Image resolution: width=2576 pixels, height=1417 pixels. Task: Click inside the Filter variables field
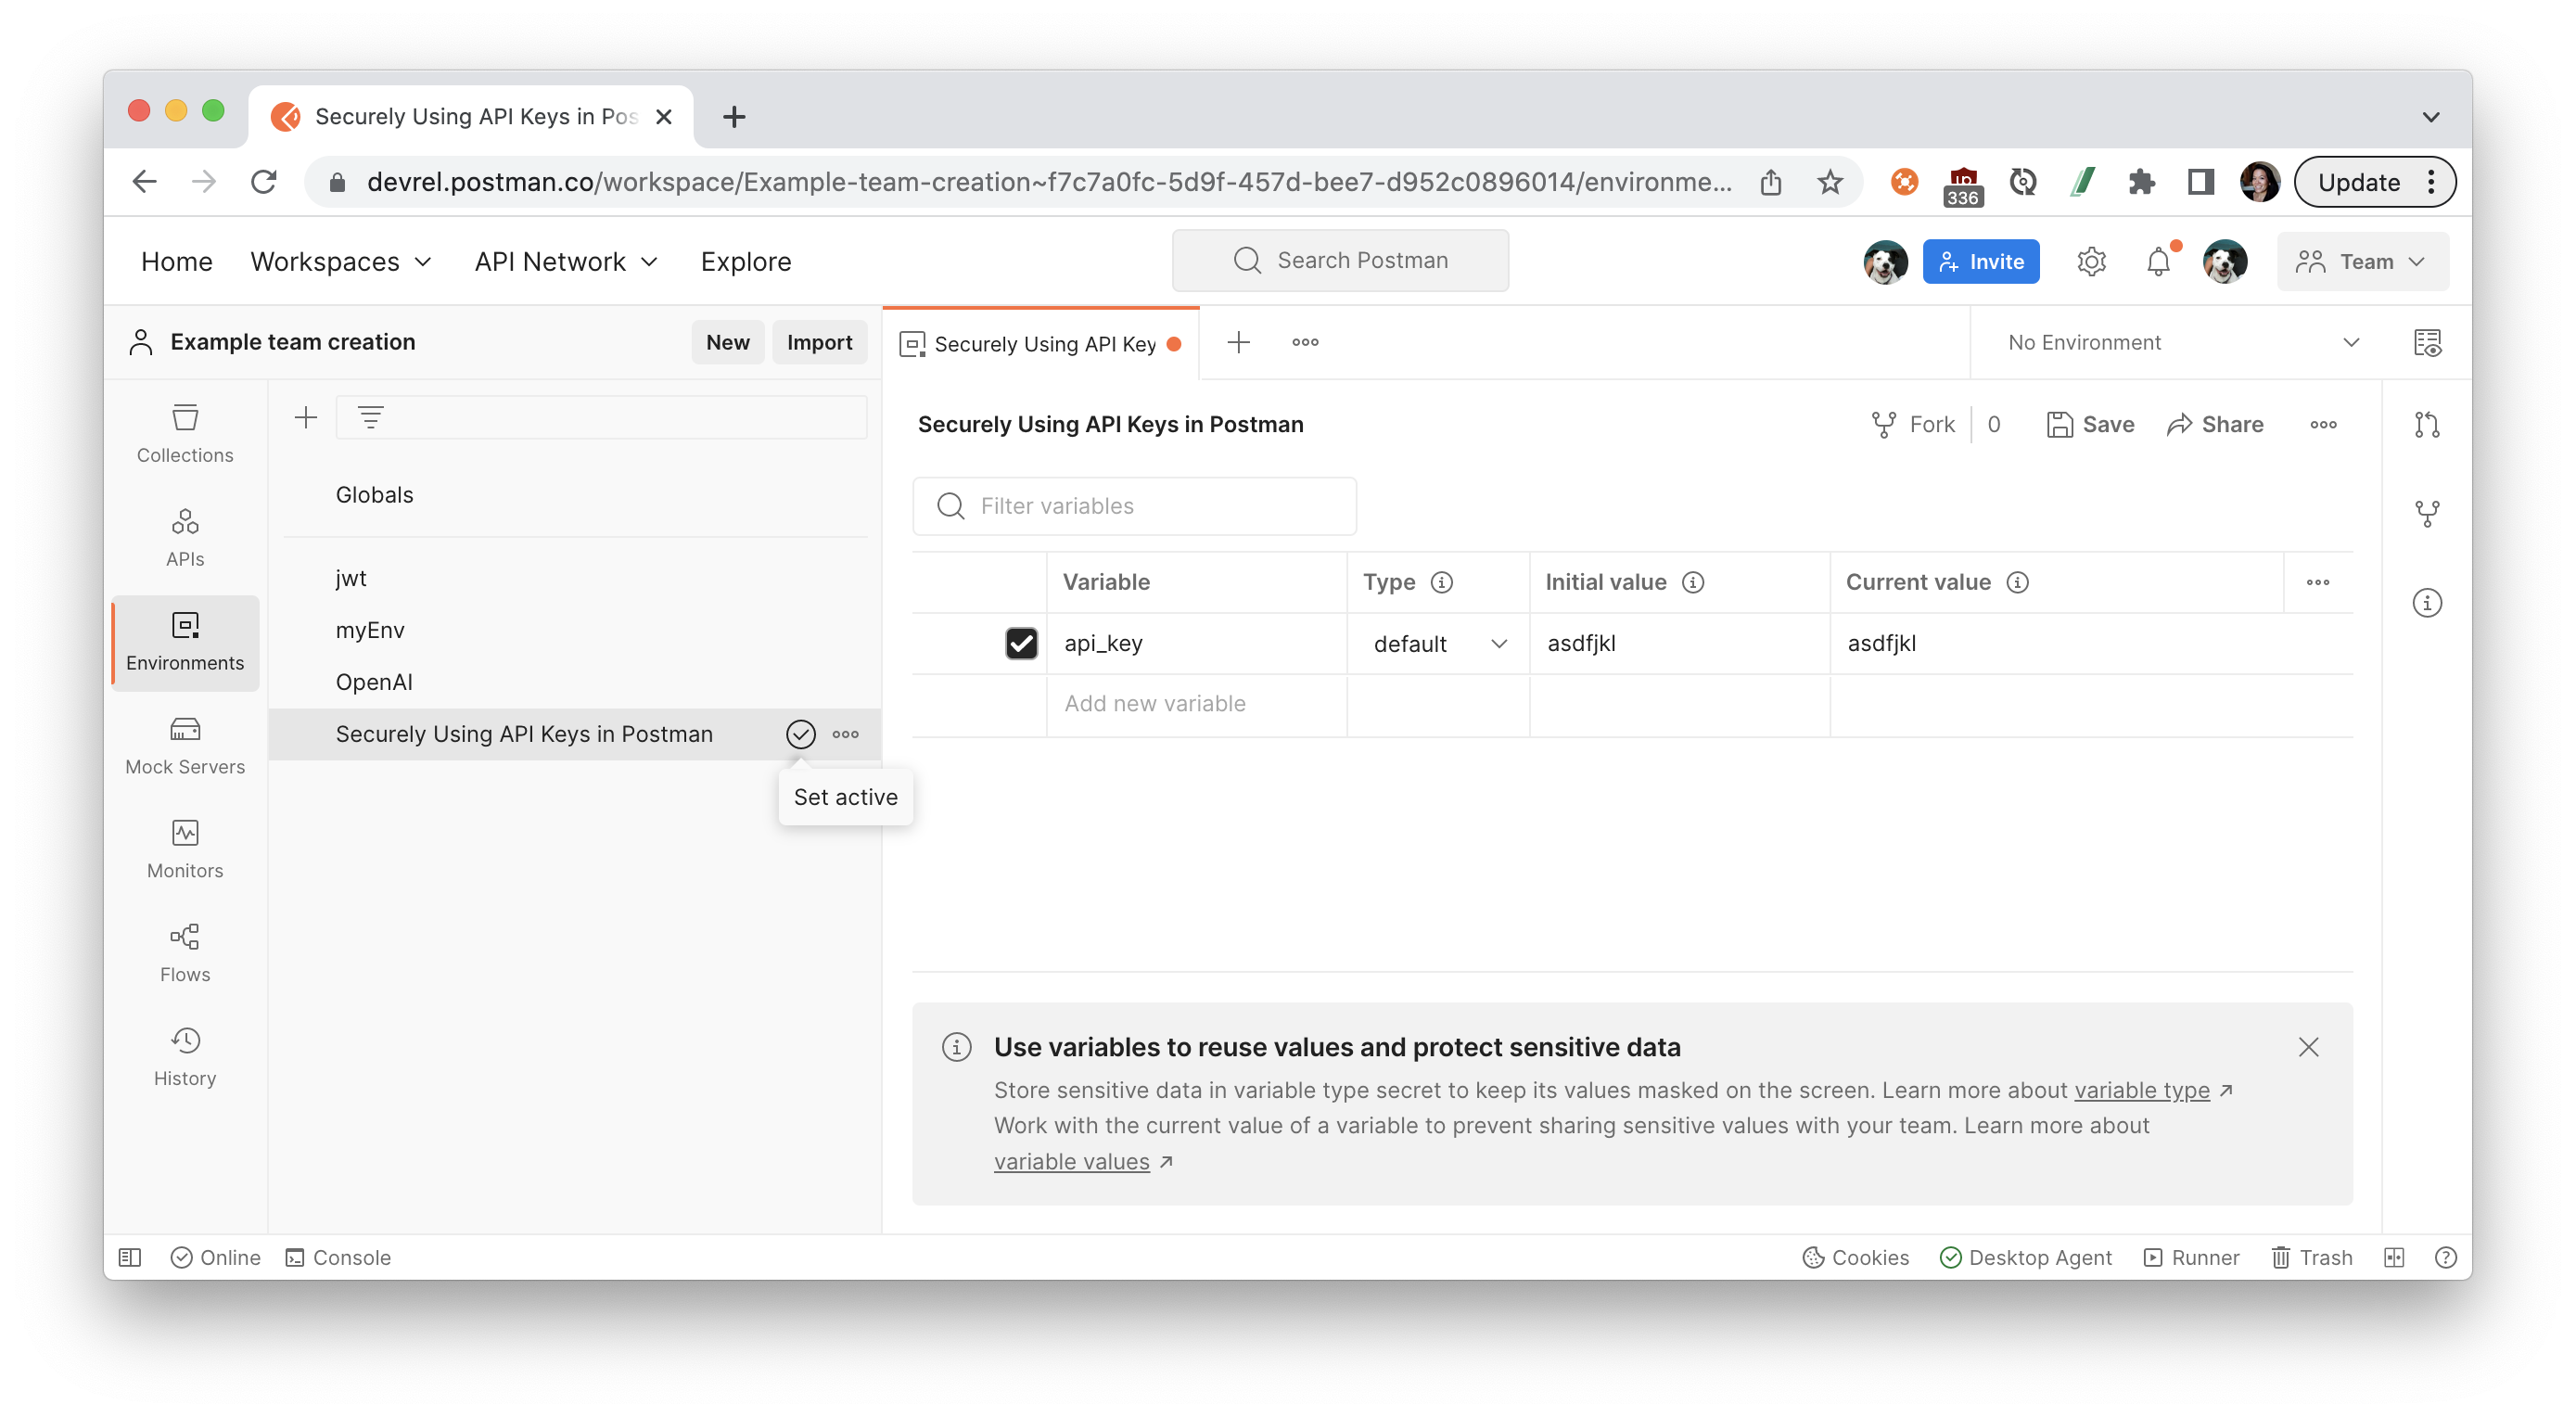[1134, 506]
